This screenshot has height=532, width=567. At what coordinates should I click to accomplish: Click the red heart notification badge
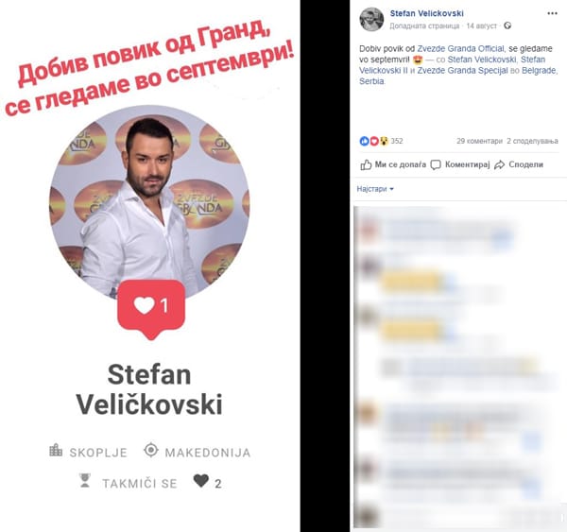coord(151,309)
